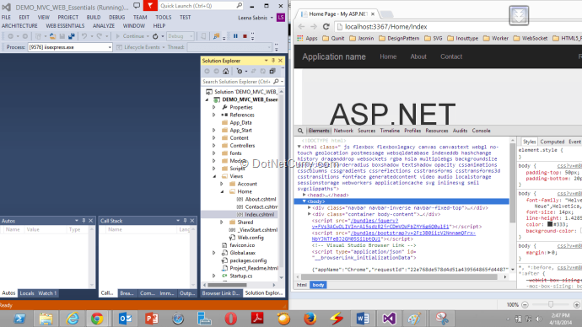
Task: Open the DEBUG menu
Action: tap(117, 18)
